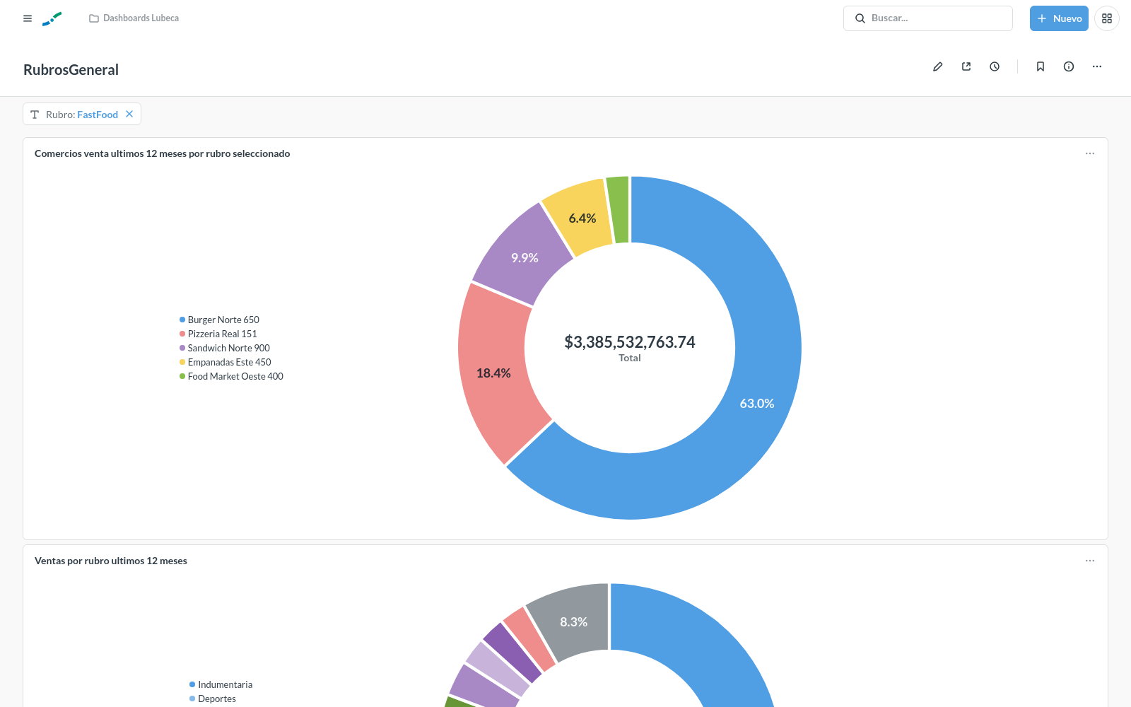
Task: Toggle Empanadas Este 450 legend item
Action: click(x=225, y=362)
